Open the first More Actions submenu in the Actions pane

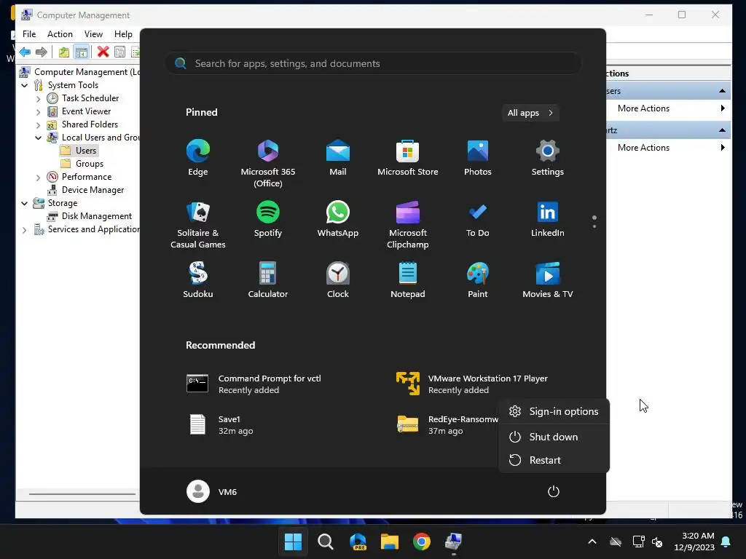[670, 108]
